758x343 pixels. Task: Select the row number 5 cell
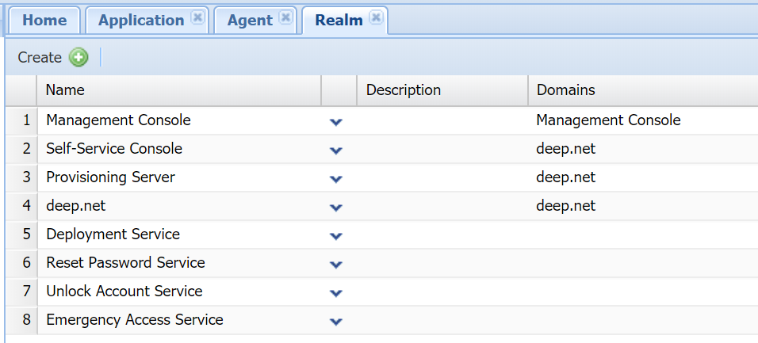(26, 234)
